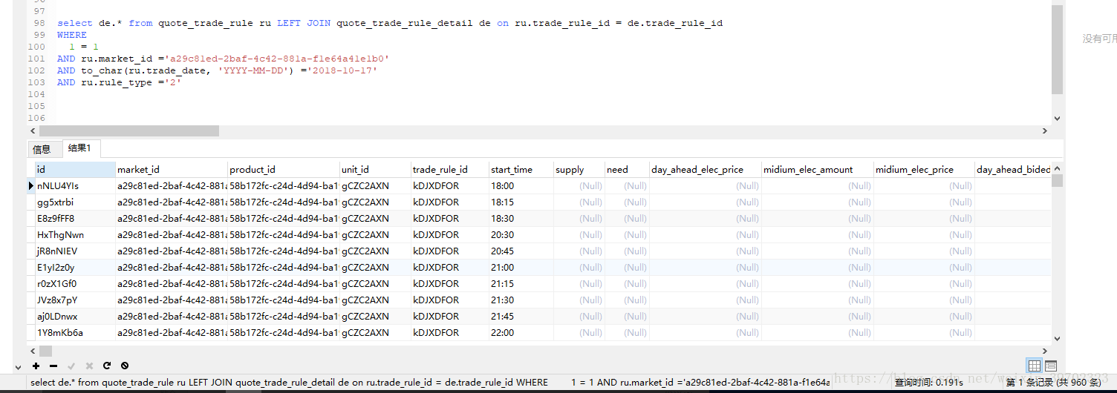Select the id cell r0zX1Gf0
The height and width of the screenshot is (393, 1117).
(75, 283)
